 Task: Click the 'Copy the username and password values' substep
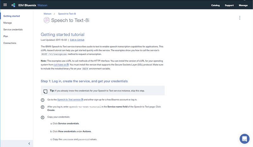pos(74,139)
